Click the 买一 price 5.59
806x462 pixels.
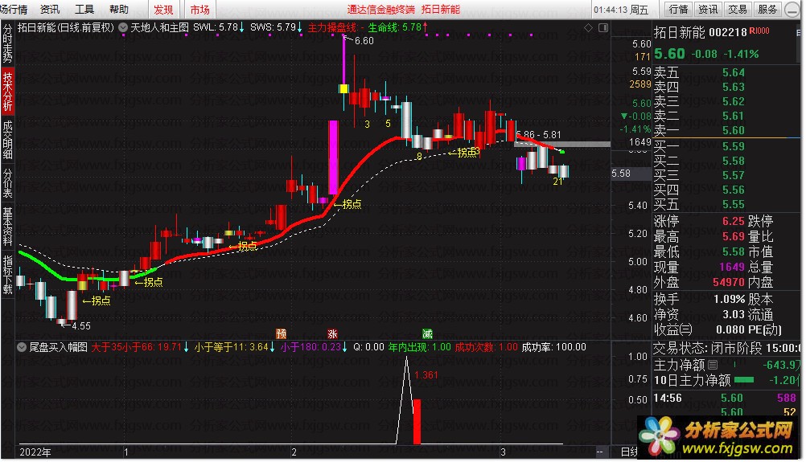pyautogui.click(x=733, y=147)
